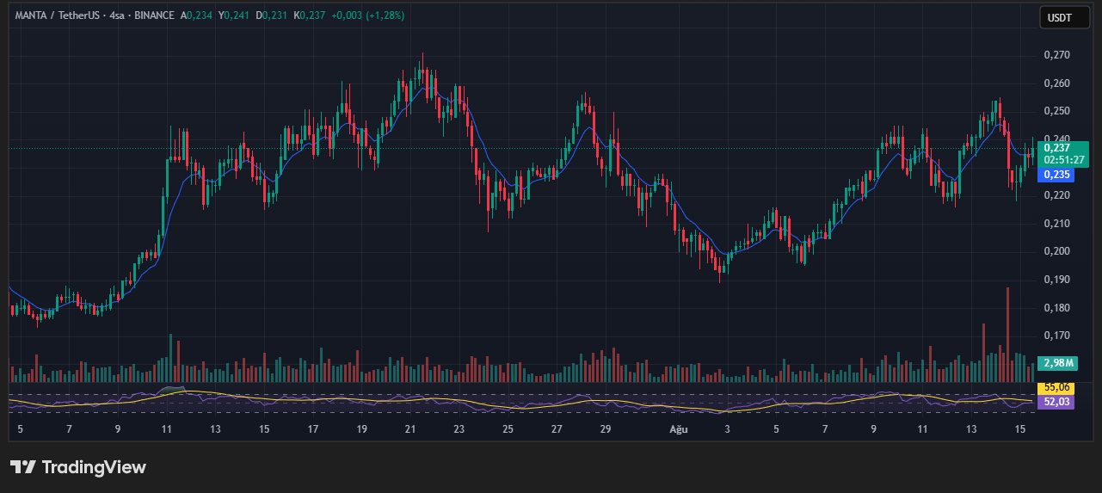Viewport: 1102px width, 493px height.
Task: Click the 02:51:27 candle countdown timer
Action: (x=1065, y=160)
